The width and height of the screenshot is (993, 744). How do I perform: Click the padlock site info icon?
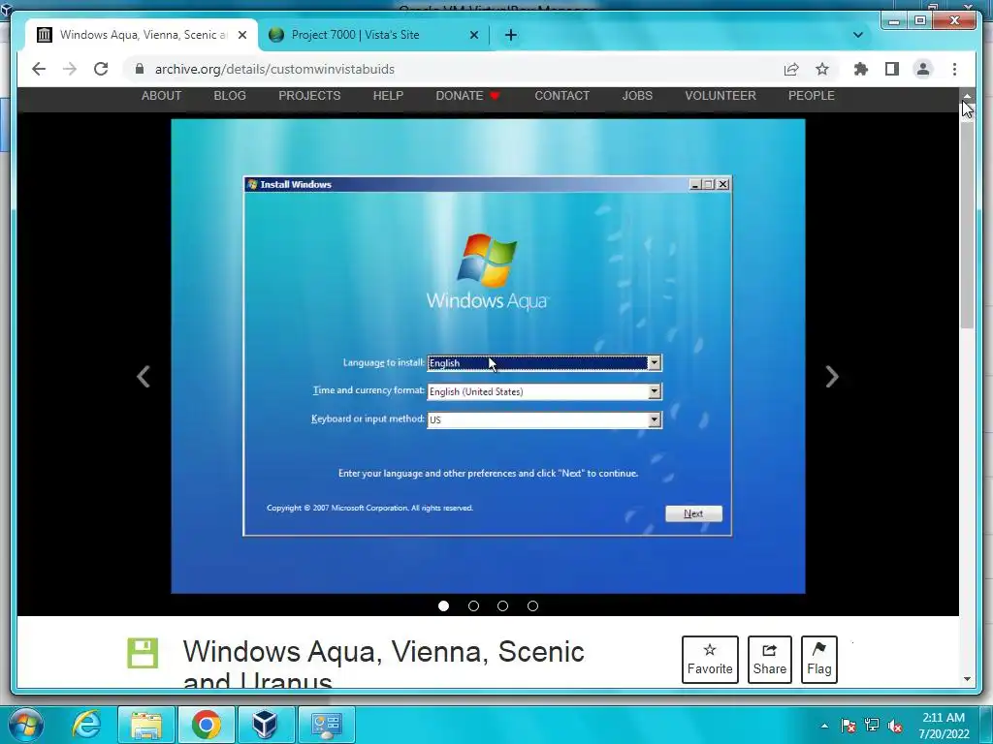tap(140, 69)
